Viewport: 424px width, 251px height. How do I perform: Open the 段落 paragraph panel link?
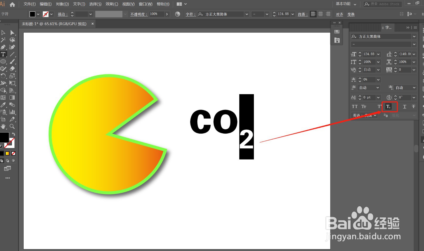point(303,14)
